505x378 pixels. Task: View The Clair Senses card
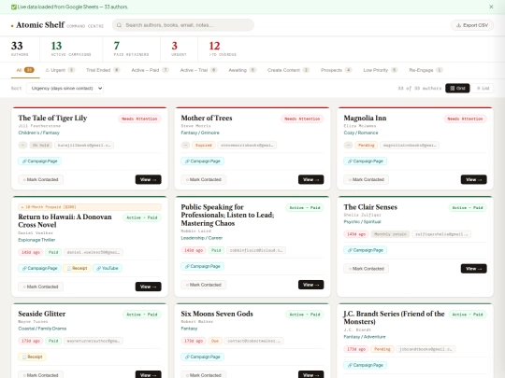coord(474,269)
